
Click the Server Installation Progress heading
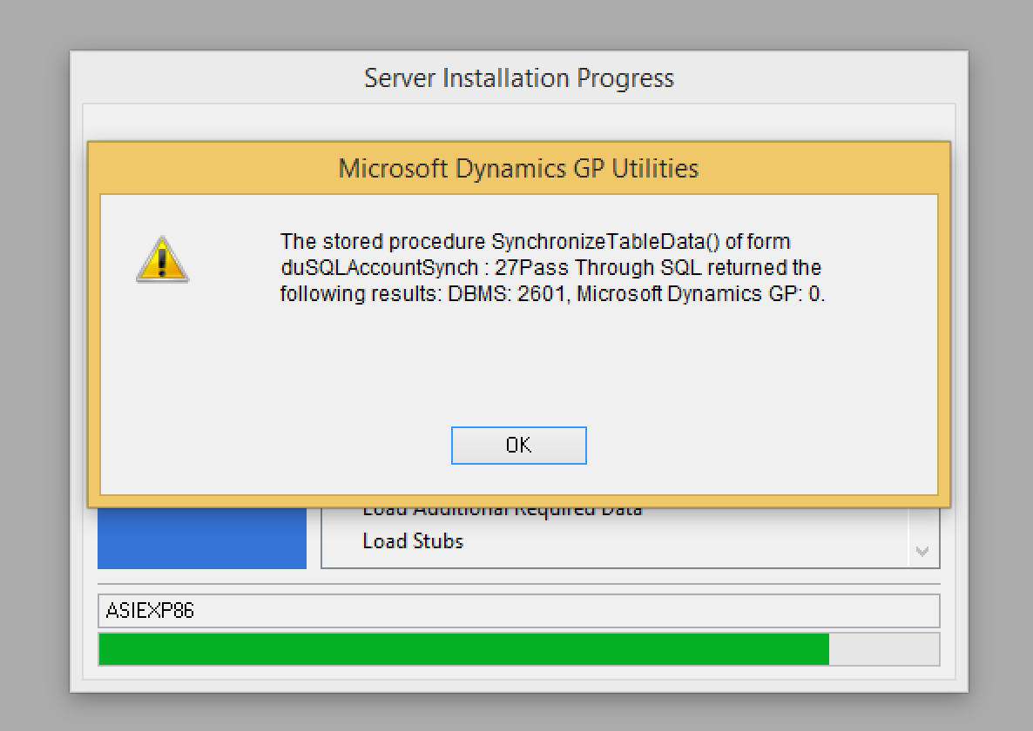(x=518, y=78)
